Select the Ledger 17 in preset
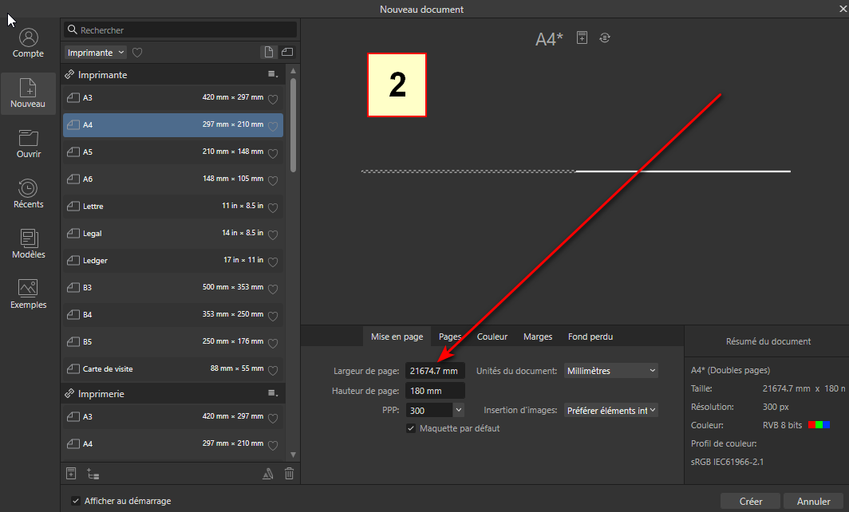The image size is (849, 512). pos(173,260)
